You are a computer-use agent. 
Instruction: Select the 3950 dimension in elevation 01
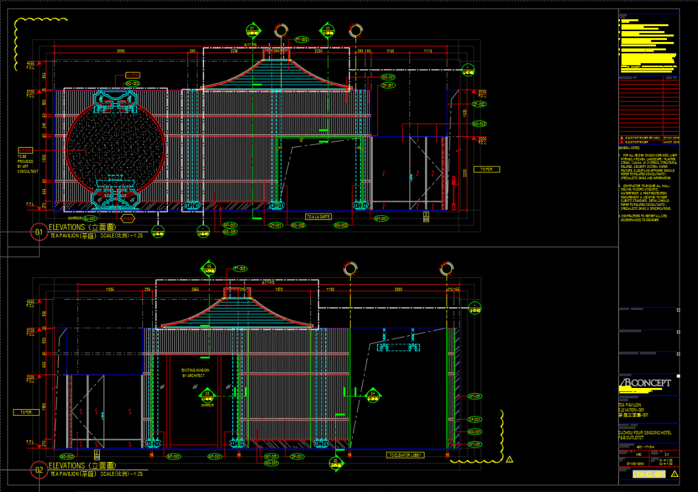(121, 51)
